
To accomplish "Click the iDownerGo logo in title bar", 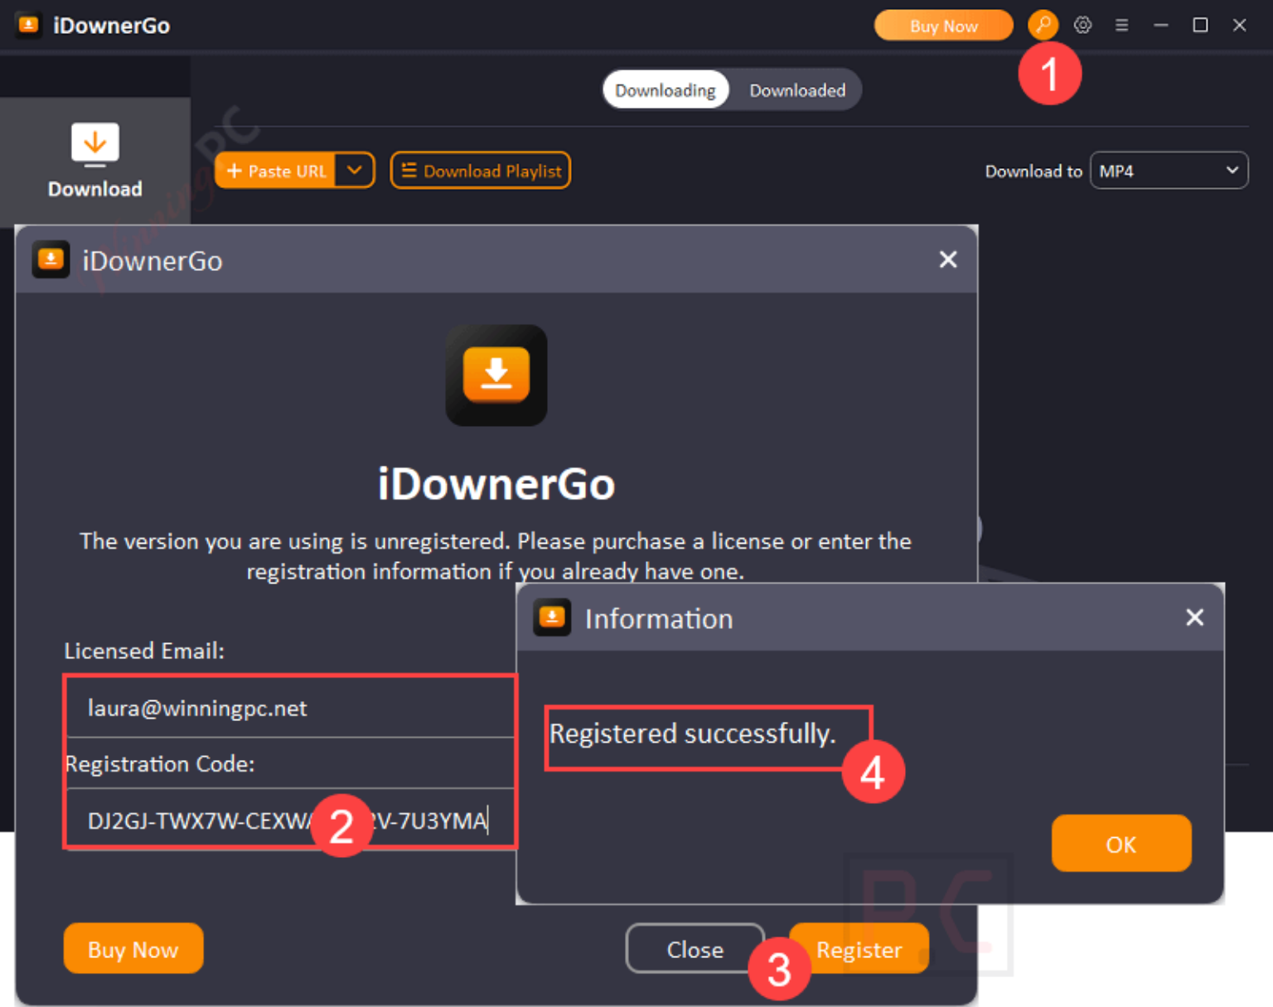I will tap(30, 25).
